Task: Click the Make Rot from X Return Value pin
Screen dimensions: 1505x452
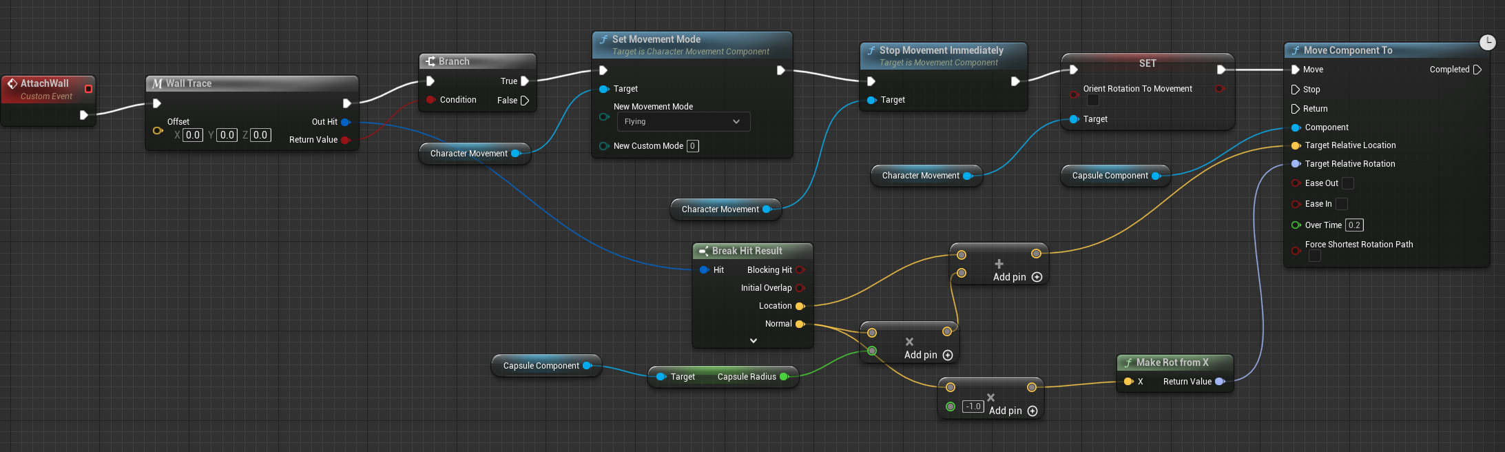Action: (x=1220, y=382)
